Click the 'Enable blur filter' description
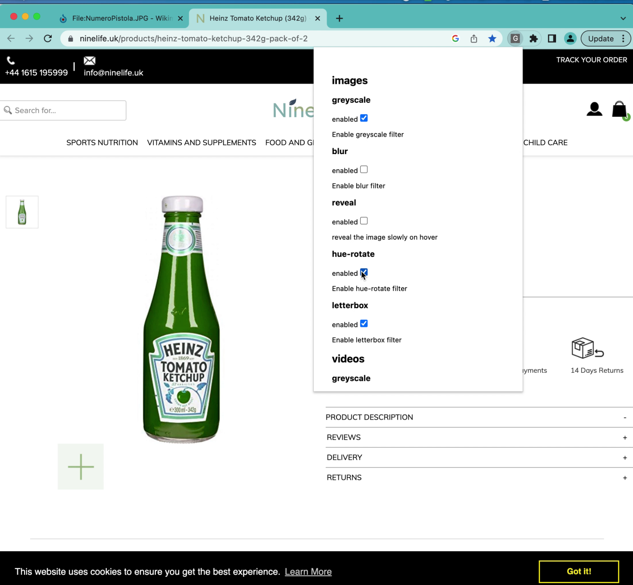Viewport: 633px width, 585px height. tap(358, 186)
